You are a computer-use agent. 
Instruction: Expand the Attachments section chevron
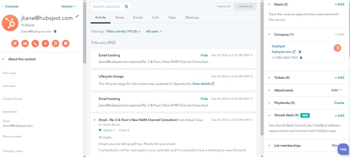[x=269, y=90]
